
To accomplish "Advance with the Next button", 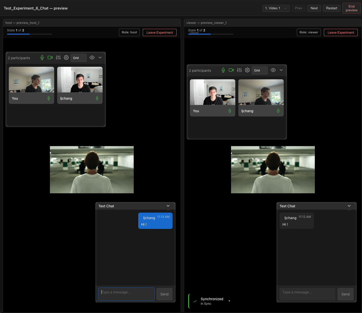I will coord(314,8).
